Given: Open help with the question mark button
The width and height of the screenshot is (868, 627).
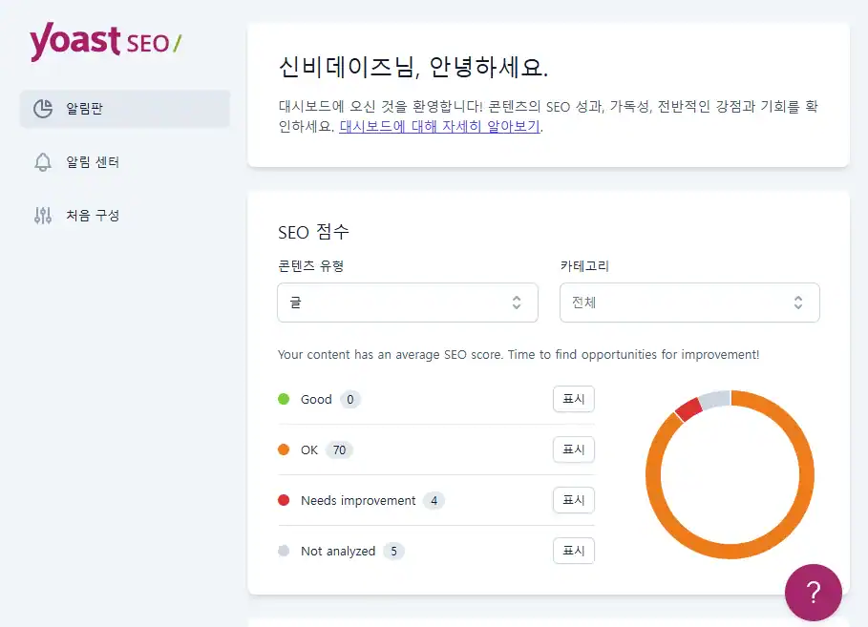Looking at the screenshot, I should coord(813,593).
